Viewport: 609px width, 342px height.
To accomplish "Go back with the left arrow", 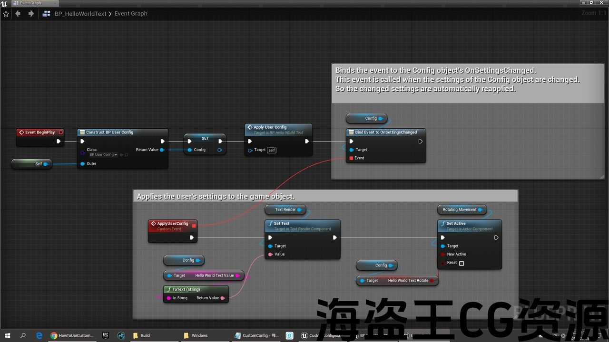I will pyautogui.click(x=18, y=14).
